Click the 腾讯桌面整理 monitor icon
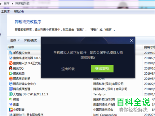This screenshot has height=116, width=155. point(11,89)
